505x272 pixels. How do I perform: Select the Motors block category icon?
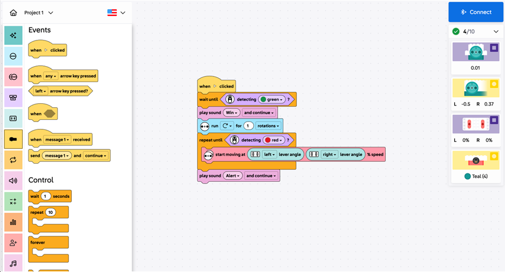click(13, 56)
